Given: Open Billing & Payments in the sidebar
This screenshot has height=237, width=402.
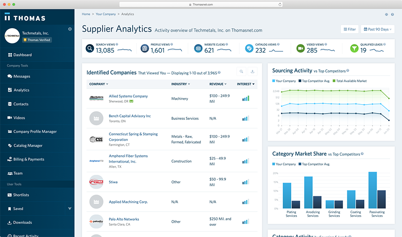Looking at the screenshot, I should coord(37,159).
